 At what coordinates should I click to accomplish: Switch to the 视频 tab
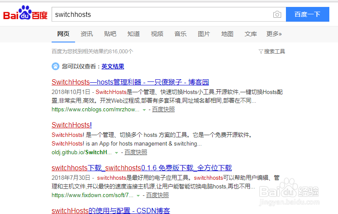click(157, 34)
